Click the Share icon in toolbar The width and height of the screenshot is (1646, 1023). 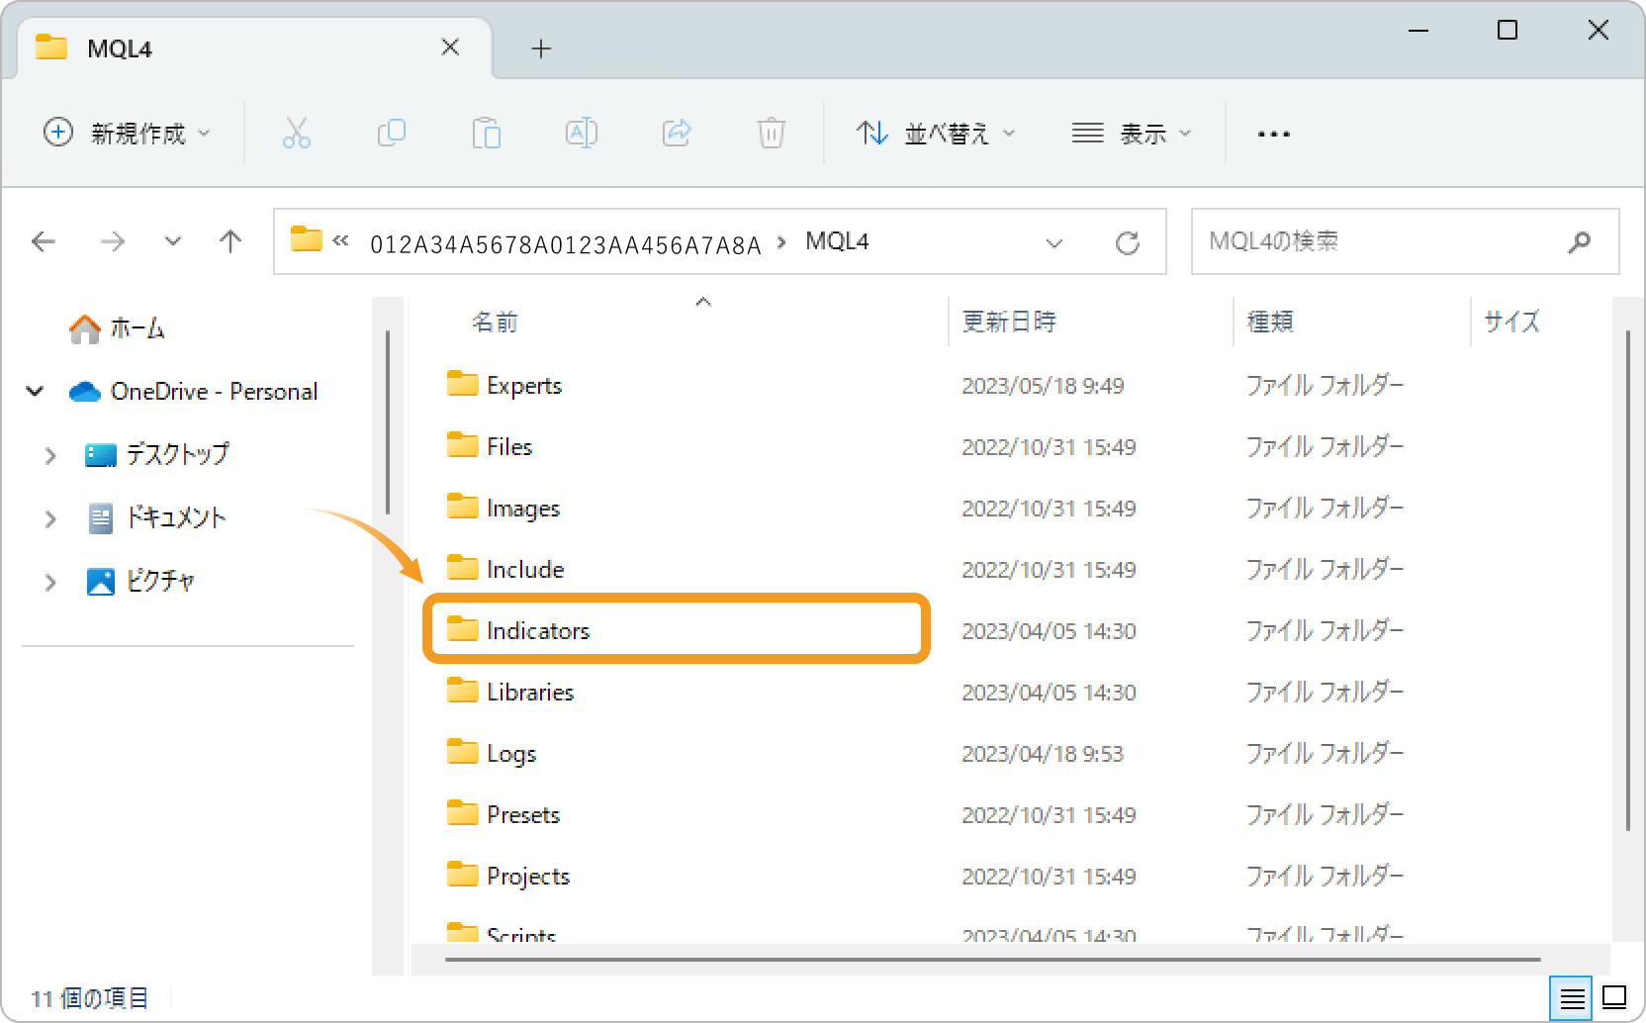(677, 133)
